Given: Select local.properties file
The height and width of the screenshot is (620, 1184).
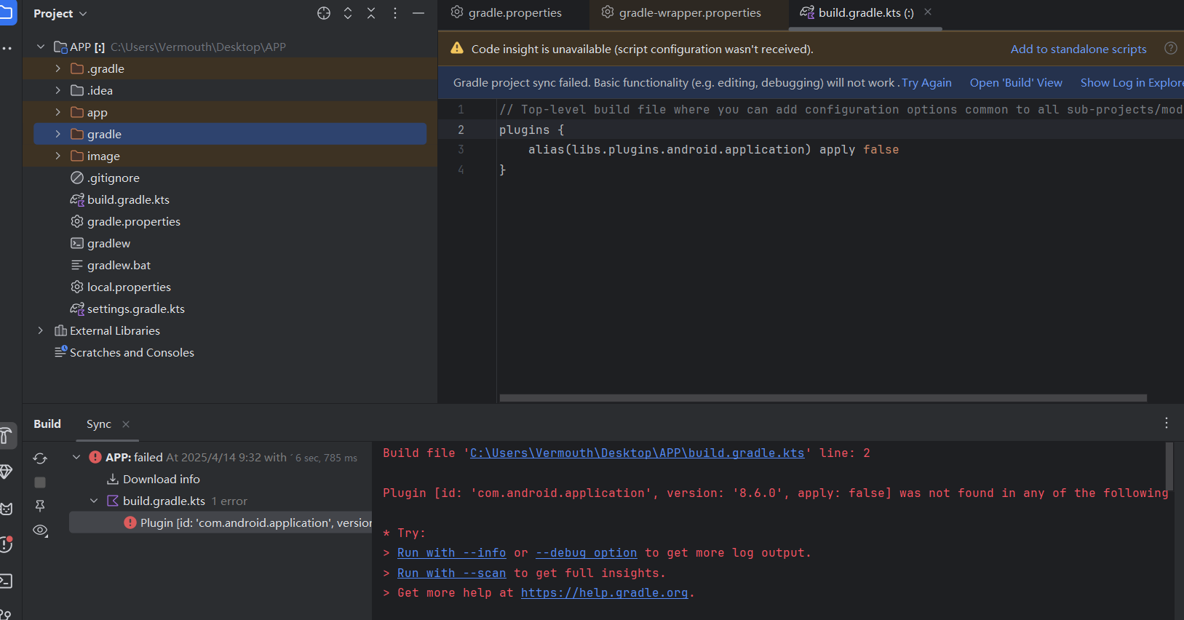Looking at the screenshot, I should pyautogui.click(x=121, y=287).
